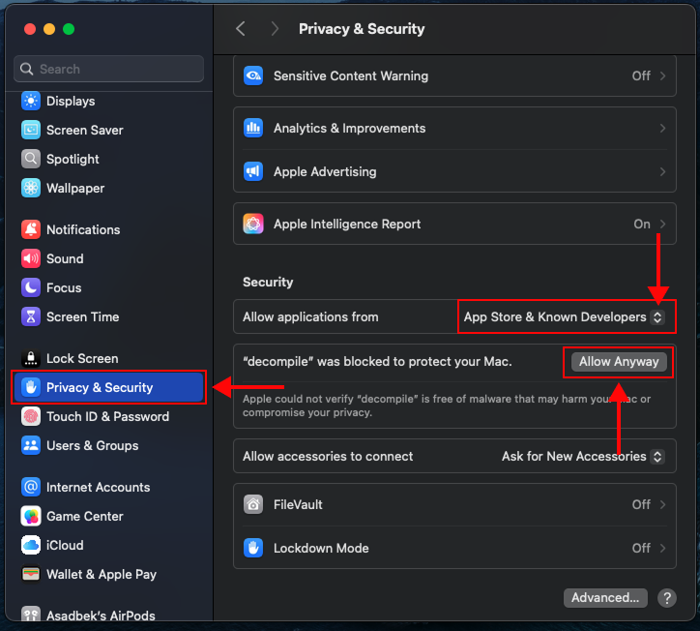The width and height of the screenshot is (700, 631).
Task: Click the Search input field
Action: click(x=109, y=69)
